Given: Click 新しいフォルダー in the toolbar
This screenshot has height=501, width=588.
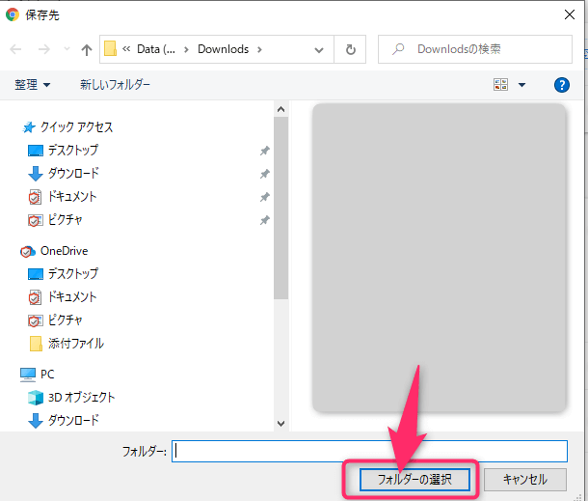Looking at the screenshot, I should click(115, 85).
